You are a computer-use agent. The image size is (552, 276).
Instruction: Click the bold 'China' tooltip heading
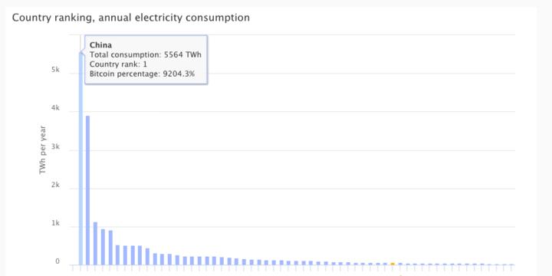click(100, 45)
